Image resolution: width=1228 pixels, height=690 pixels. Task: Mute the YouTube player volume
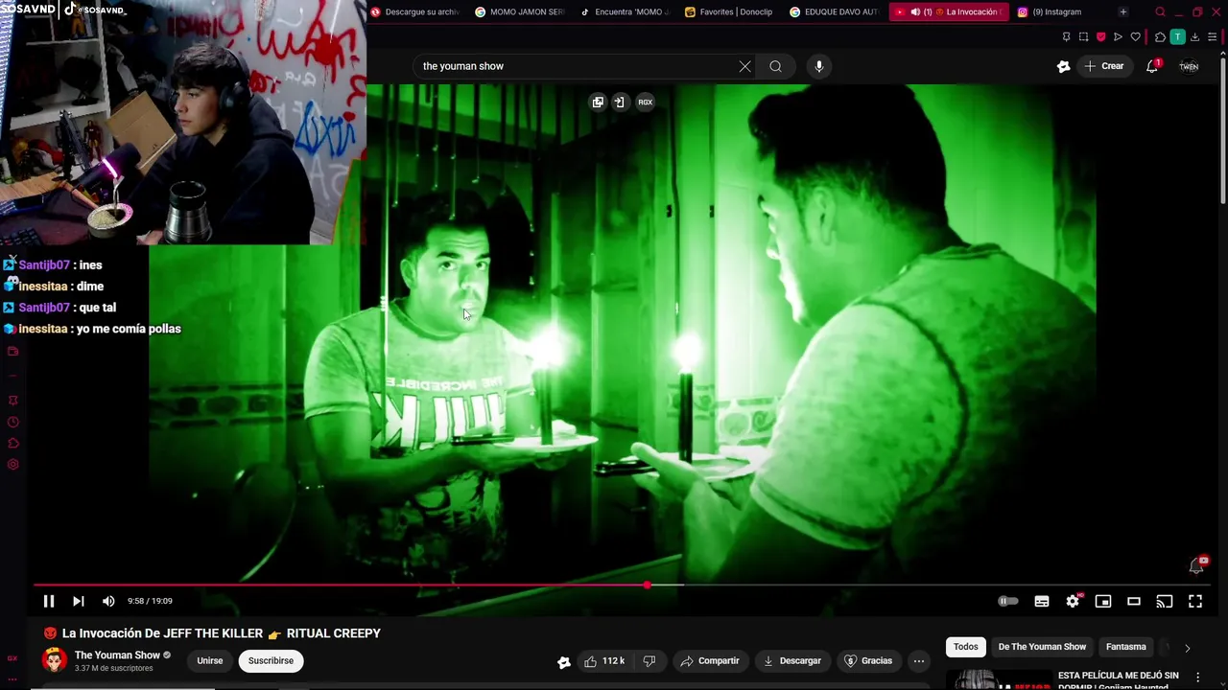click(108, 601)
